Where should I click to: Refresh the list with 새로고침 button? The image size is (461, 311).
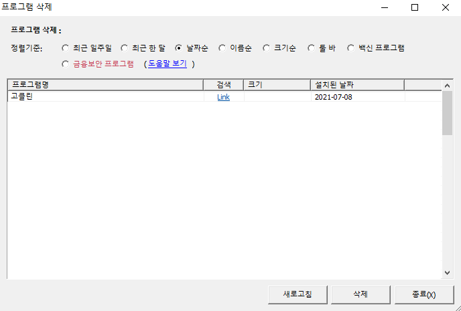point(298,294)
